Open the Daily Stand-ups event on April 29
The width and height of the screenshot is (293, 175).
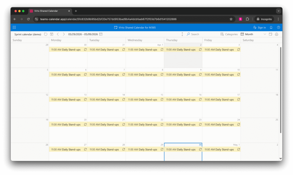(x=145, y=149)
